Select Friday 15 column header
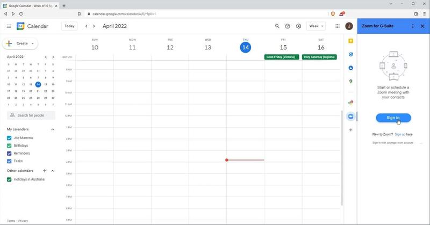The height and width of the screenshot is (225, 430). point(283,45)
